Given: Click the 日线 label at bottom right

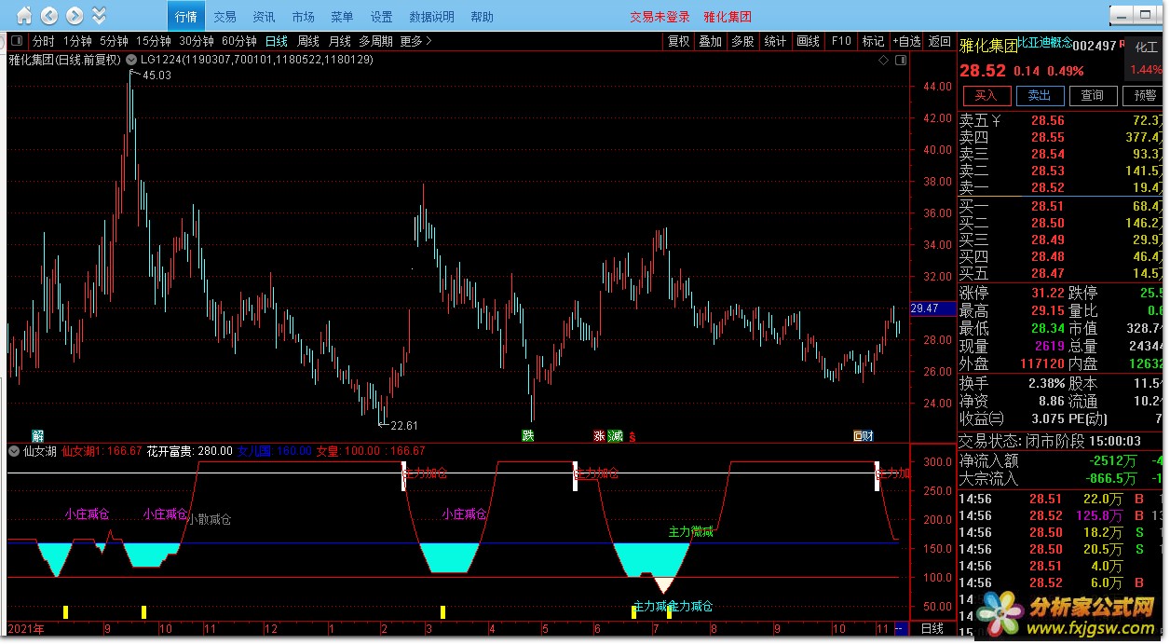Looking at the screenshot, I should point(932,629).
